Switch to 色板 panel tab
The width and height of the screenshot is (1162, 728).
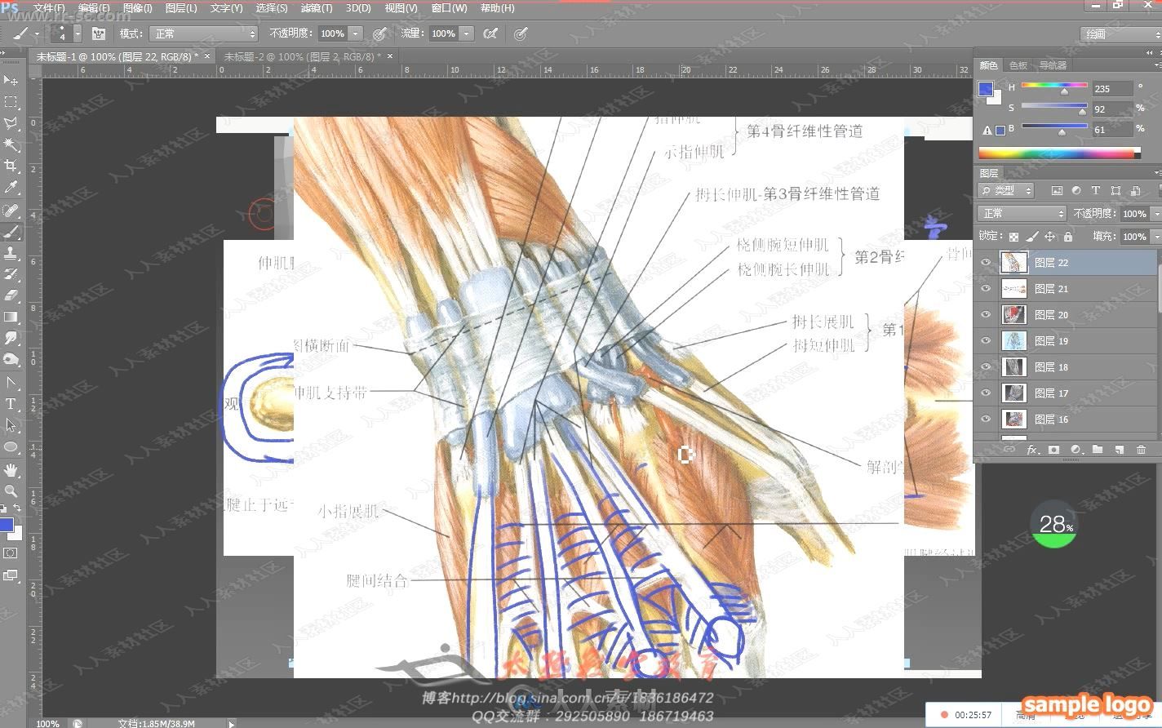pos(1018,65)
